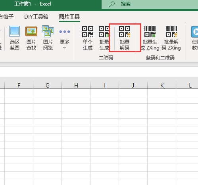Image resolution: width=198 pixels, height=185 pixels.
Task: Open the 图片查找 picture search tool
Action: pyautogui.click(x=31, y=38)
